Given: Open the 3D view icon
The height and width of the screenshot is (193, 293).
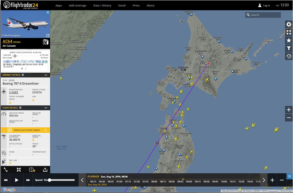Looking at the screenshot, I should coord(45,42).
